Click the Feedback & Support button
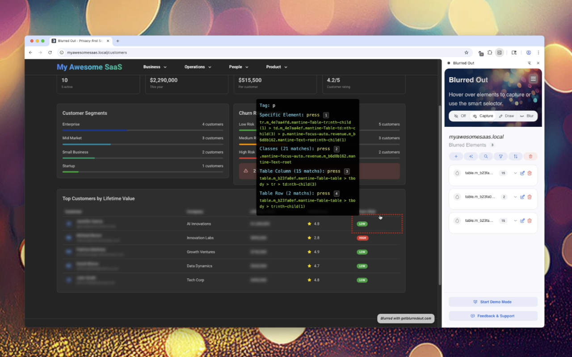Viewport: 572px width, 357px height. tap(493, 316)
